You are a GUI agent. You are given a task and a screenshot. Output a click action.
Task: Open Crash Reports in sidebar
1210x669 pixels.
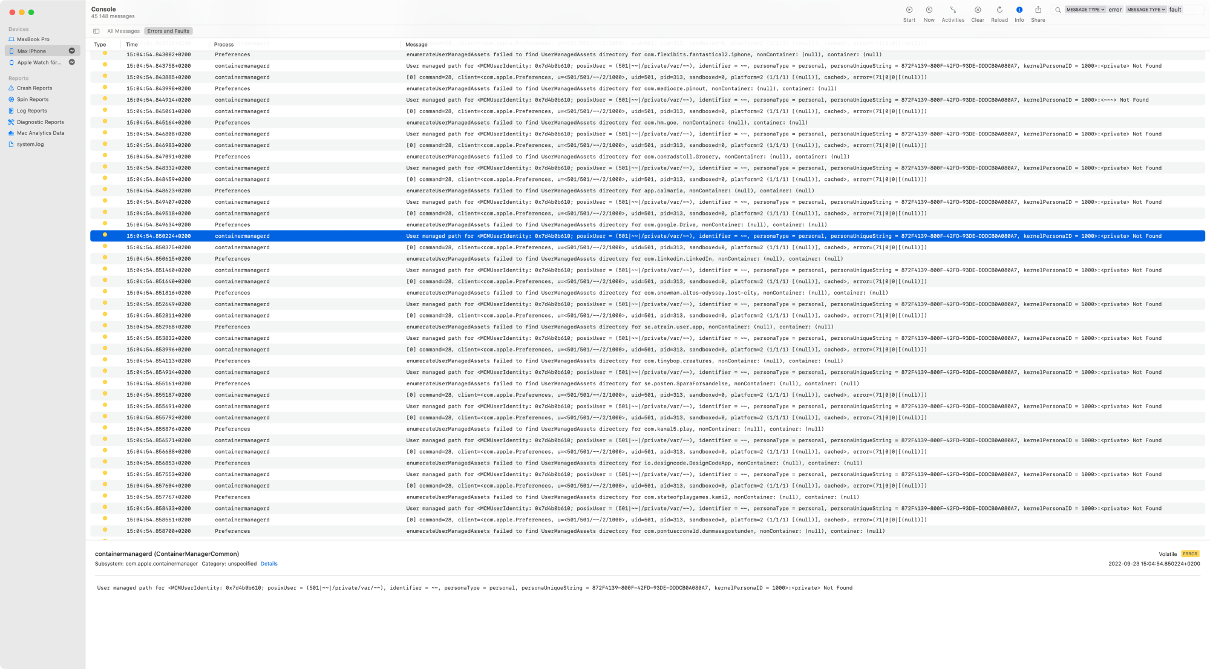(34, 88)
